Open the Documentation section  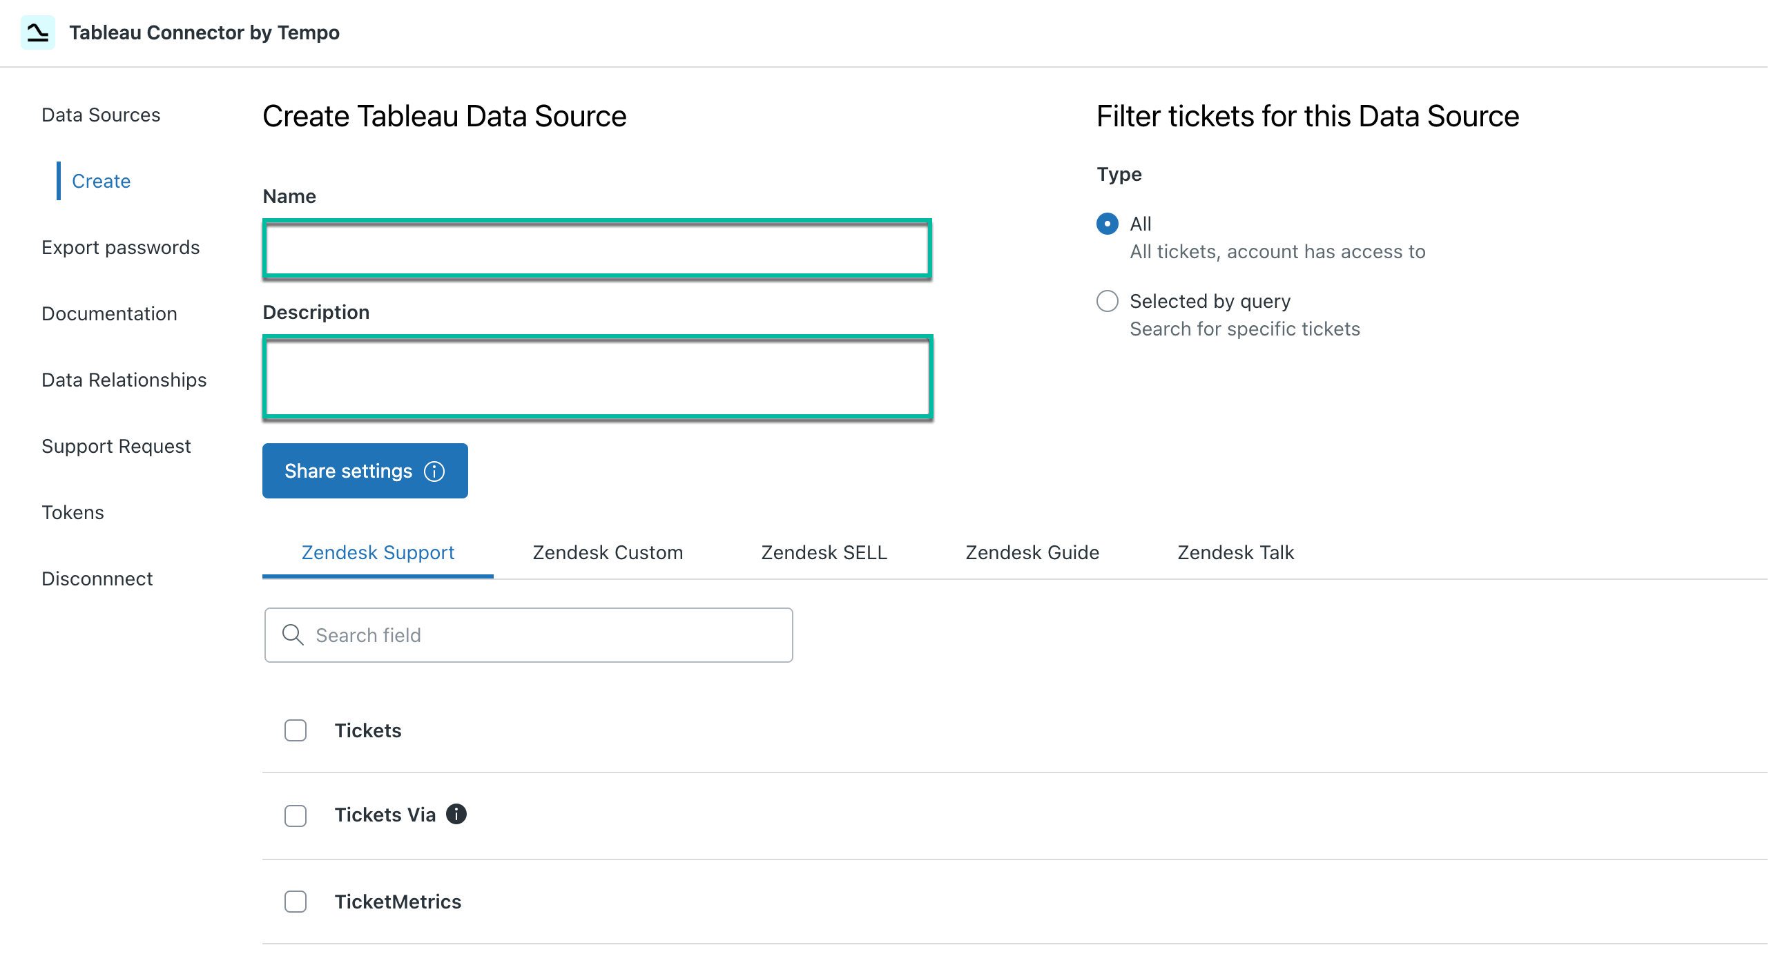click(x=109, y=313)
